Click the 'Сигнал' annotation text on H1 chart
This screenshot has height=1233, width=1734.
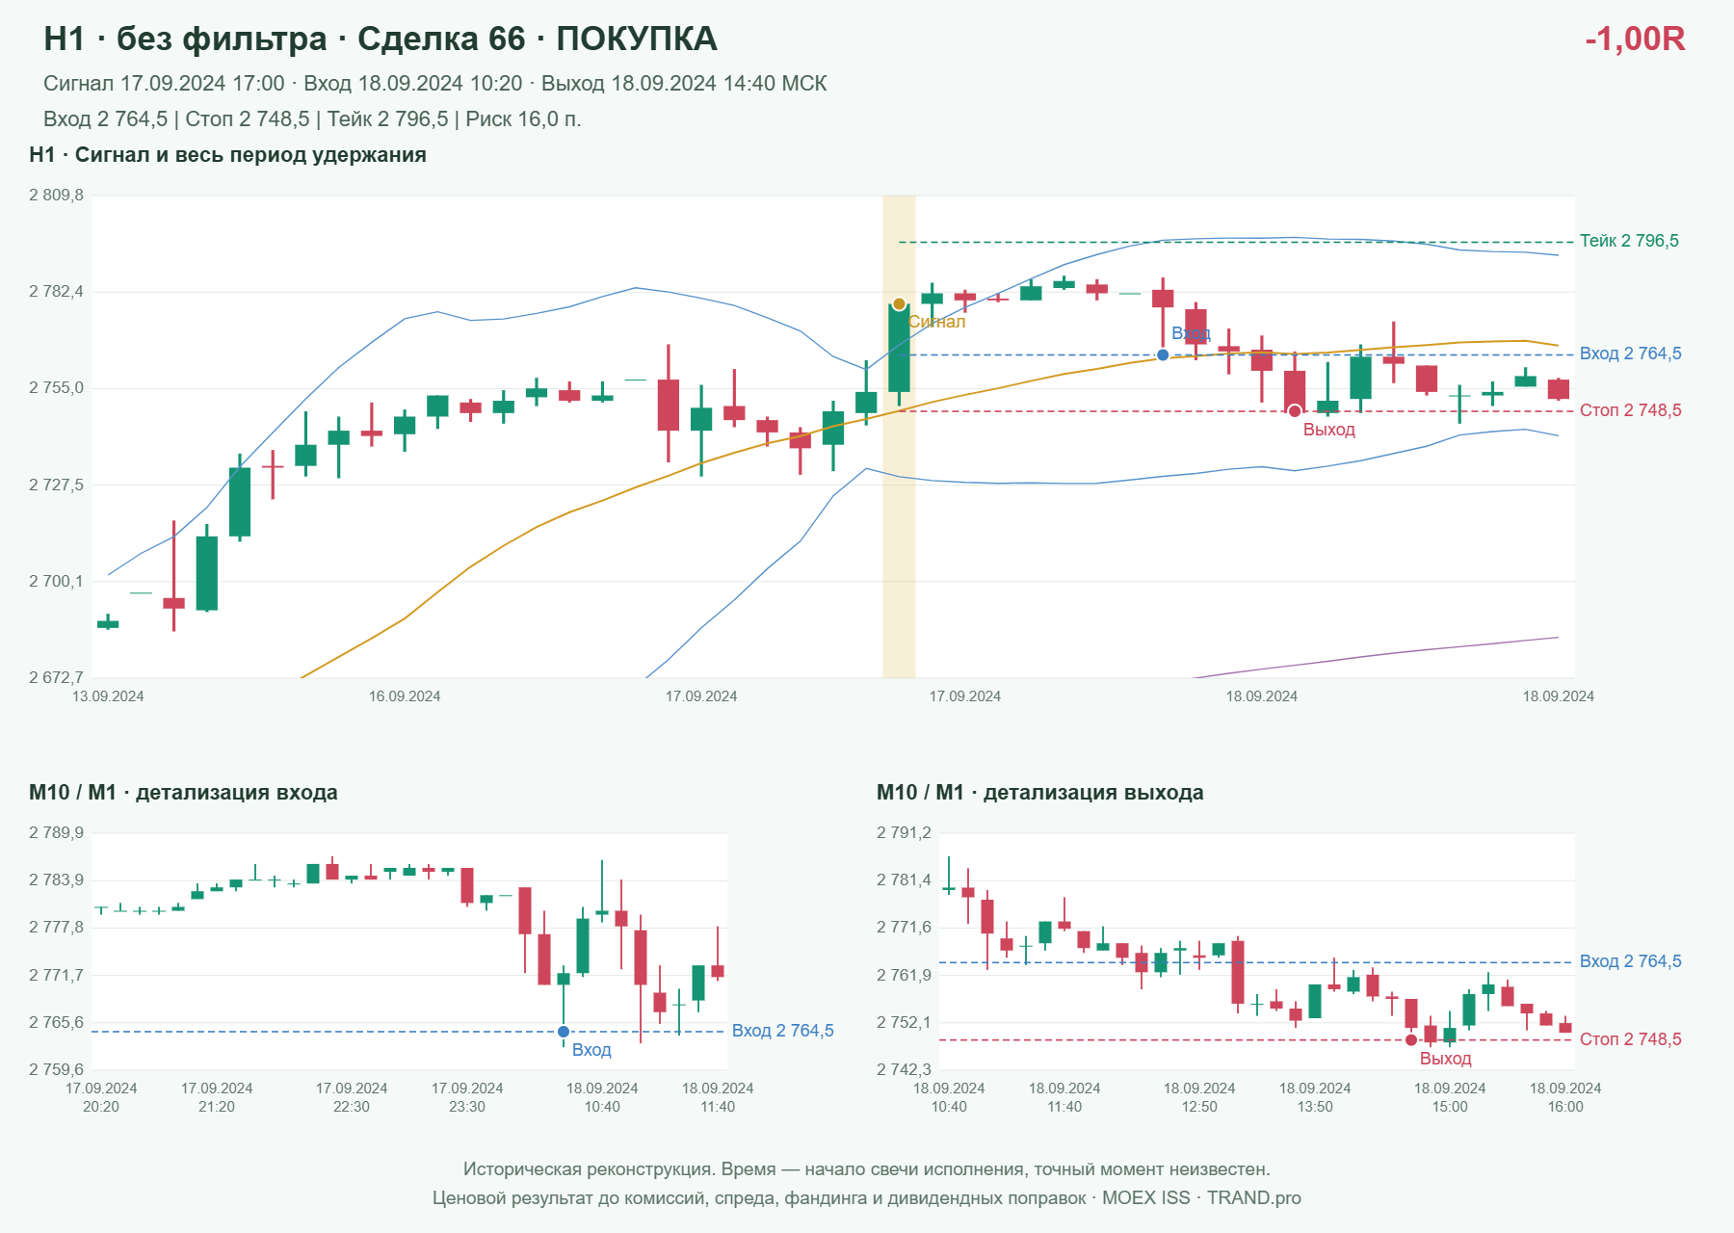(937, 322)
